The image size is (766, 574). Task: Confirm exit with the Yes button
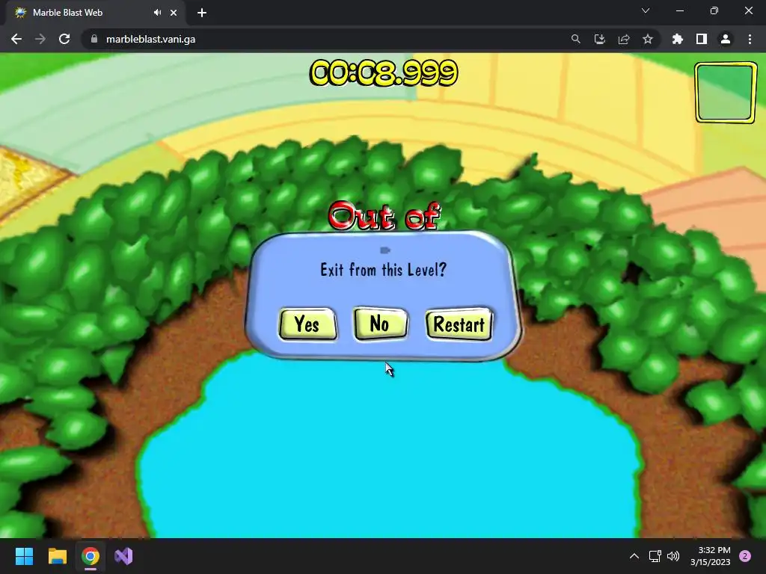click(307, 324)
